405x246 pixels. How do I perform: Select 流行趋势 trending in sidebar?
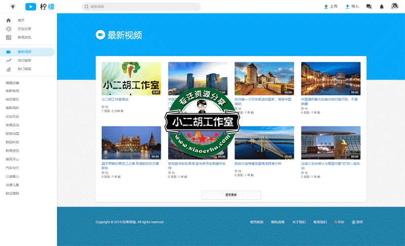click(24, 60)
